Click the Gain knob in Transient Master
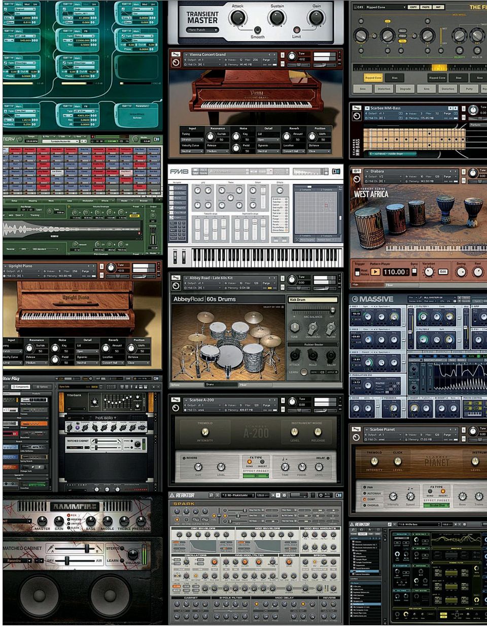The image size is (487, 627). (x=317, y=18)
